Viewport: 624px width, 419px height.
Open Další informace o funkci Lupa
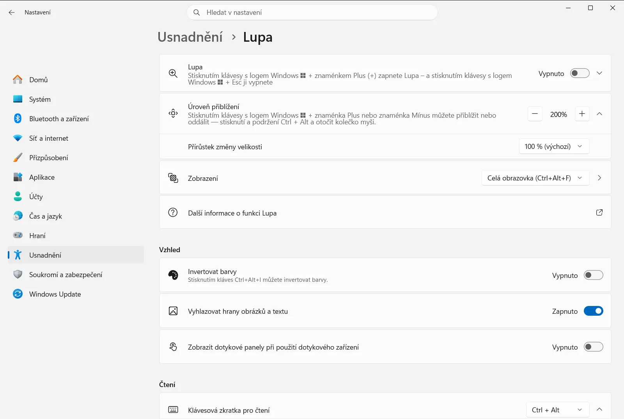[385, 212]
